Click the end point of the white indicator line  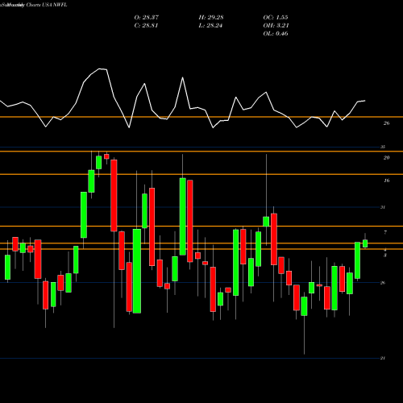(x=365, y=101)
